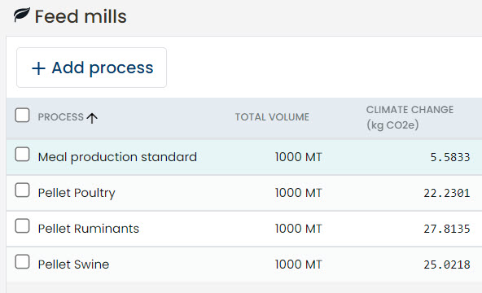Viewport: 482px width, 293px height.
Task: Sort by the Process column header
Action: [x=60, y=117]
